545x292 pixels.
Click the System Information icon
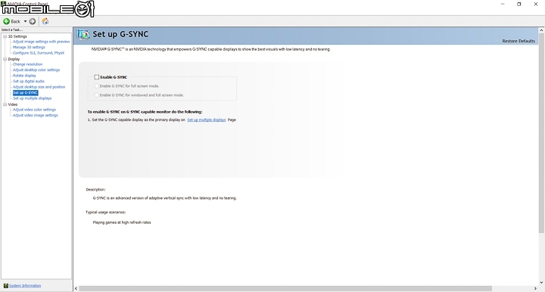tap(5, 286)
